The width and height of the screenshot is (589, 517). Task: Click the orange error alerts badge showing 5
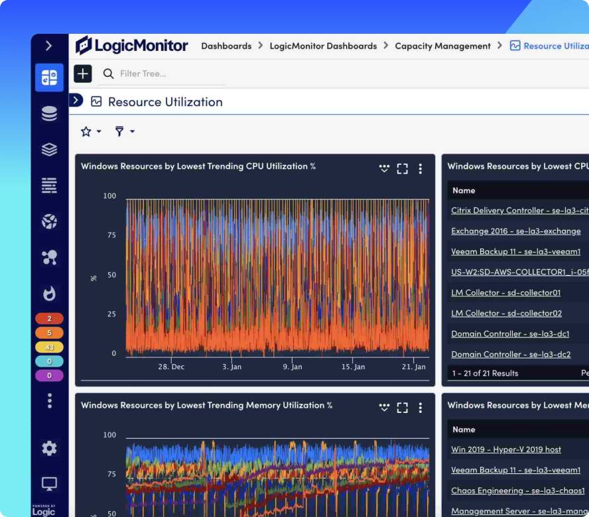tap(49, 333)
